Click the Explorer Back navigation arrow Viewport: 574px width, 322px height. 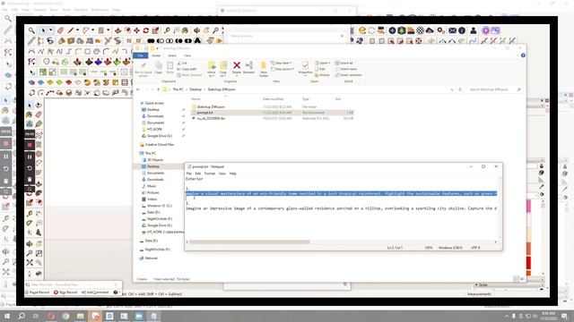coord(138,89)
